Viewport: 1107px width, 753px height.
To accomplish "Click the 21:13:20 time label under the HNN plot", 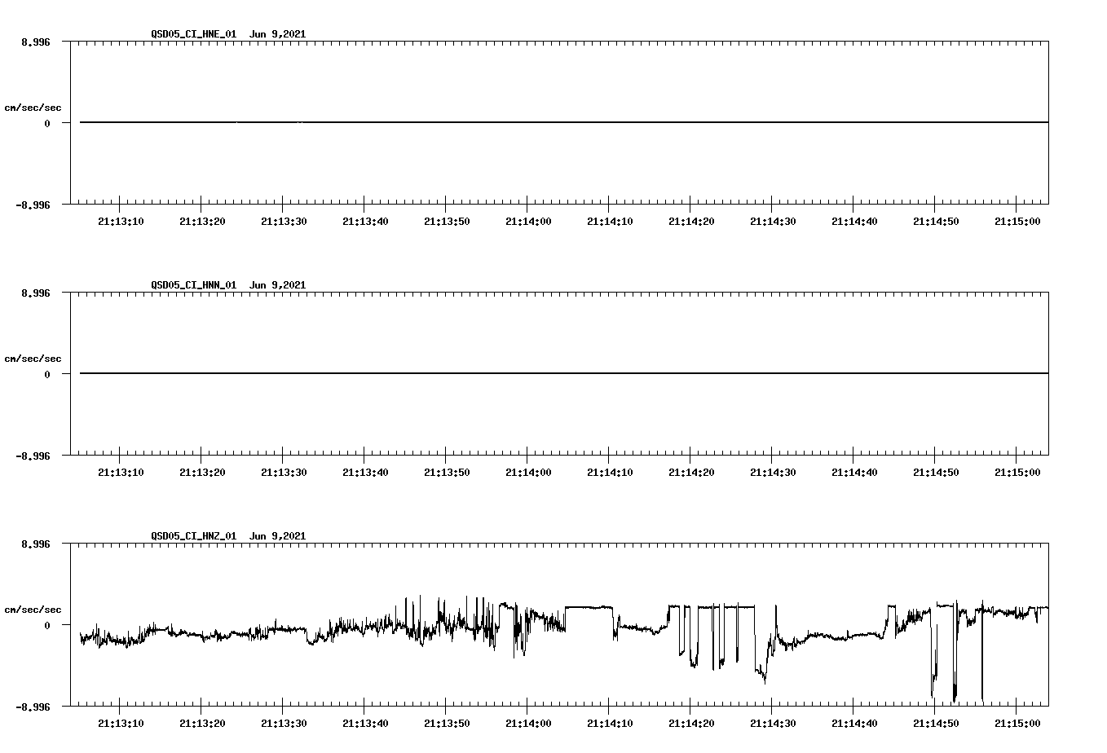I will tap(202, 473).
